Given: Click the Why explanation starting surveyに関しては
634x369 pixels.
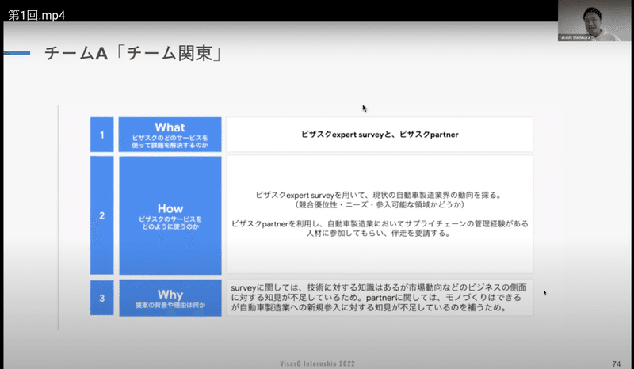Looking at the screenshot, I should [379, 298].
